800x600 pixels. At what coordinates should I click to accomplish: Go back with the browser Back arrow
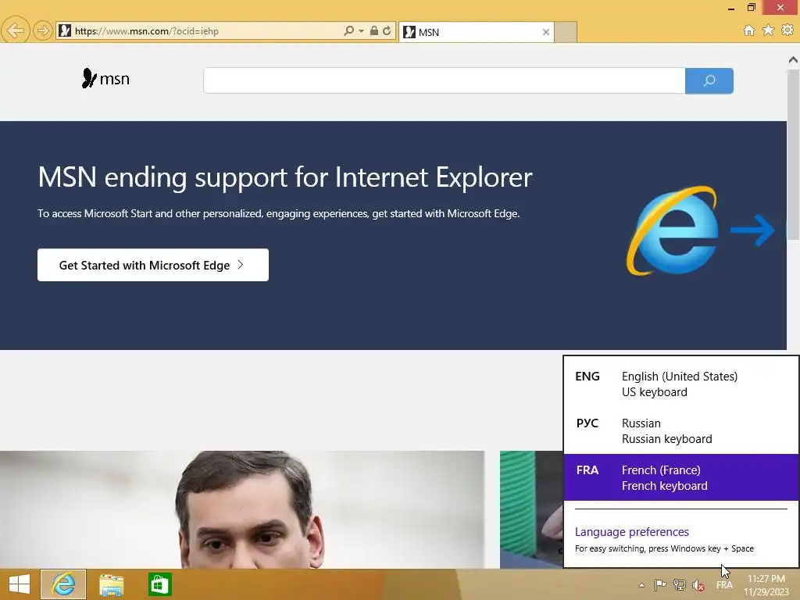16,30
